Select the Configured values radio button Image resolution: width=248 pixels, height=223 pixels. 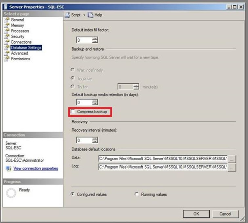[72, 194]
